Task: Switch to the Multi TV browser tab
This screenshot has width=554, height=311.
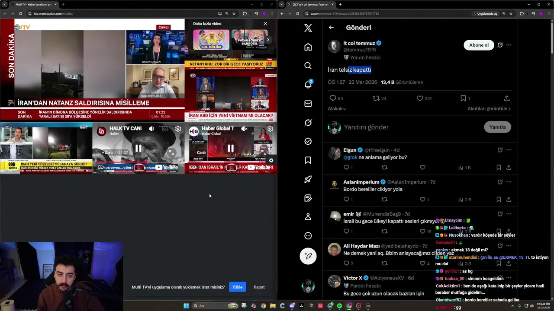Action: (34, 4)
